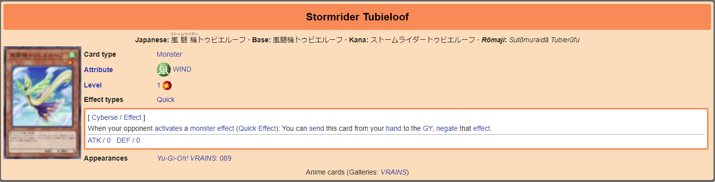Click the Level star icon
The image size is (715, 182).
(167, 86)
